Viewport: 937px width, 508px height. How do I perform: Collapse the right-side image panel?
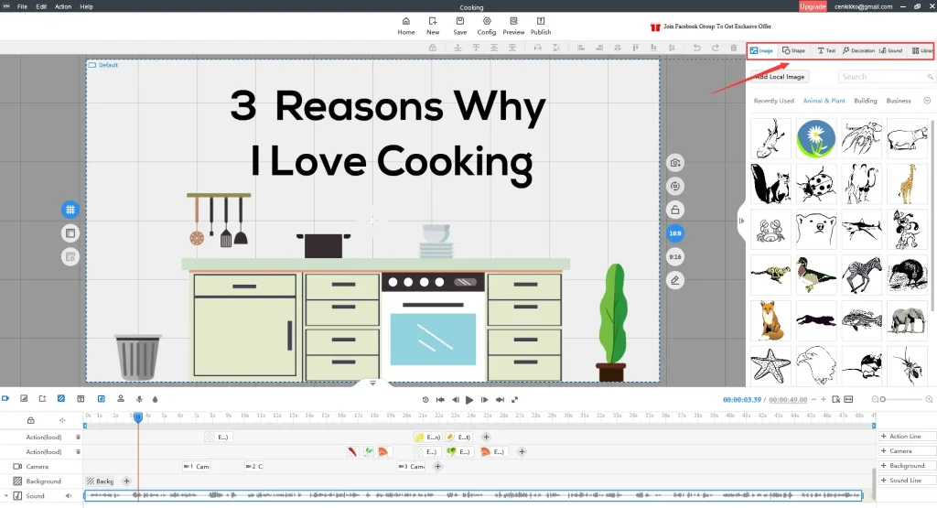click(740, 220)
